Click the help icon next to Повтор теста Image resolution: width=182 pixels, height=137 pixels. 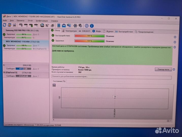tap(174, 70)
